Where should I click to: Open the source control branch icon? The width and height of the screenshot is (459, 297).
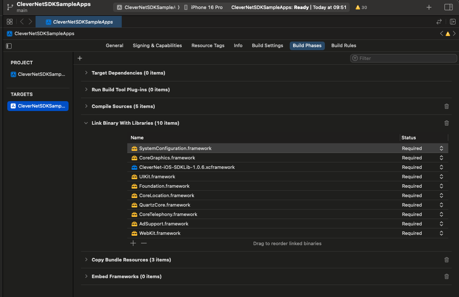[x=10, y=7]
